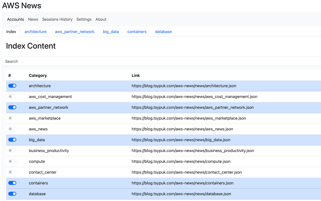Go to the Settings page

84,19
